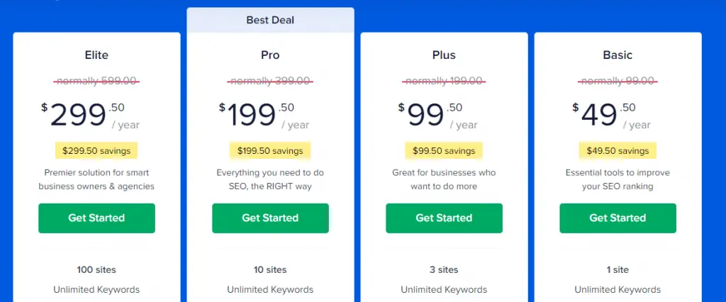Click the 100 sites feature line
Viewport: 726px width, 302px height.
pyautogui.click(x=96, y=269)
